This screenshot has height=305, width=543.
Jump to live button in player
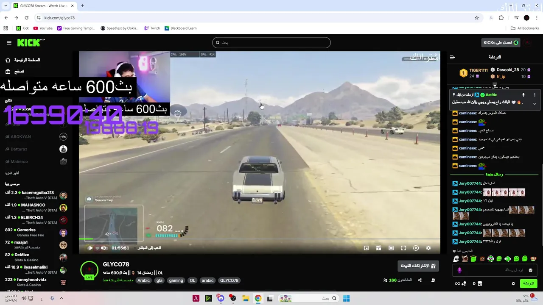[149, 248]
